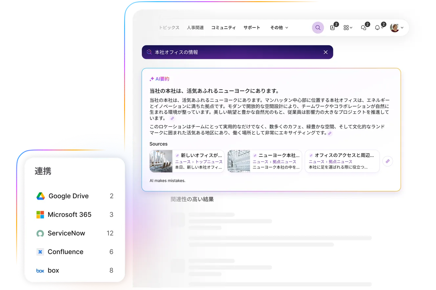436x290 pixels.
Task: Open the ニューヨーク本社 source card
Action: pyautogui.click(x=264, y=161)
